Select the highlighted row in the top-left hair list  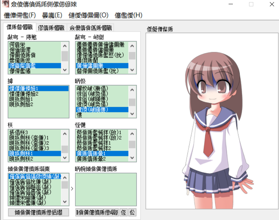point(35,66)
